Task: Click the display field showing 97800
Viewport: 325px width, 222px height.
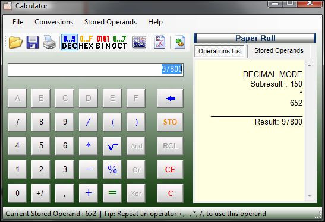Action: point(96,69)
